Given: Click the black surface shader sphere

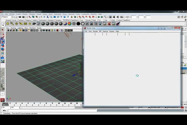Looking at the screenshot, I should pos(78,24).
